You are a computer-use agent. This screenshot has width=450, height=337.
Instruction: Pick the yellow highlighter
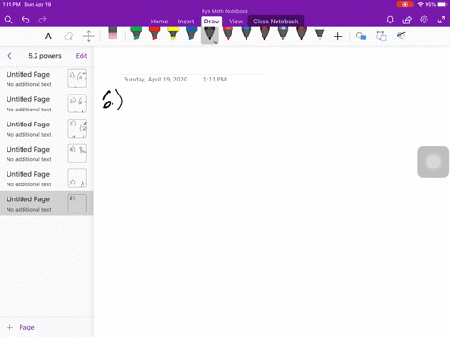tap(173, 34)
